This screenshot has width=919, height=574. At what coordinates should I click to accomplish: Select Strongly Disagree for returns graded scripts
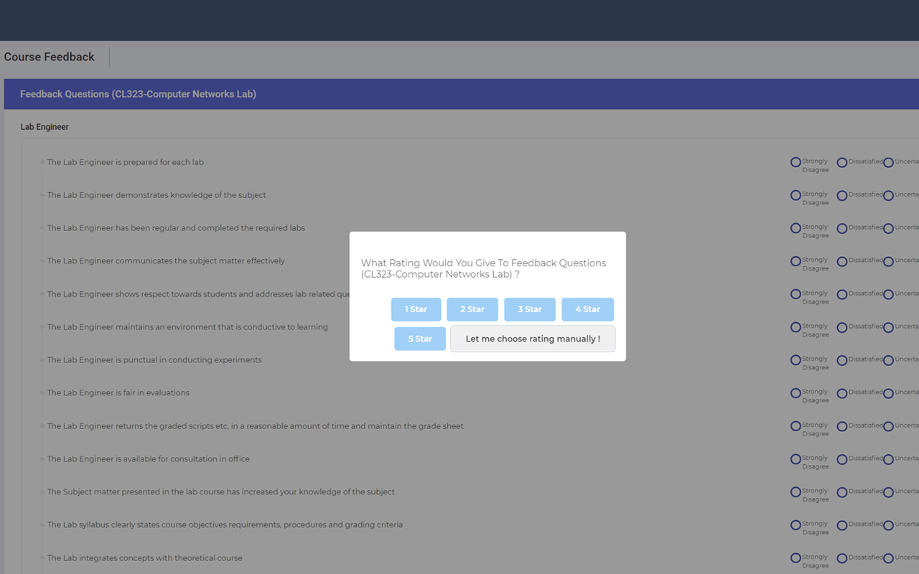pyautogui.click(x=796, y=426)
